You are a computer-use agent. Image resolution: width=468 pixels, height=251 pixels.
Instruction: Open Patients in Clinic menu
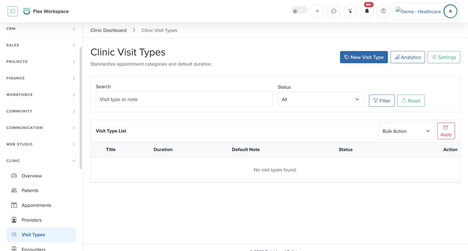[x=41, y=190]
